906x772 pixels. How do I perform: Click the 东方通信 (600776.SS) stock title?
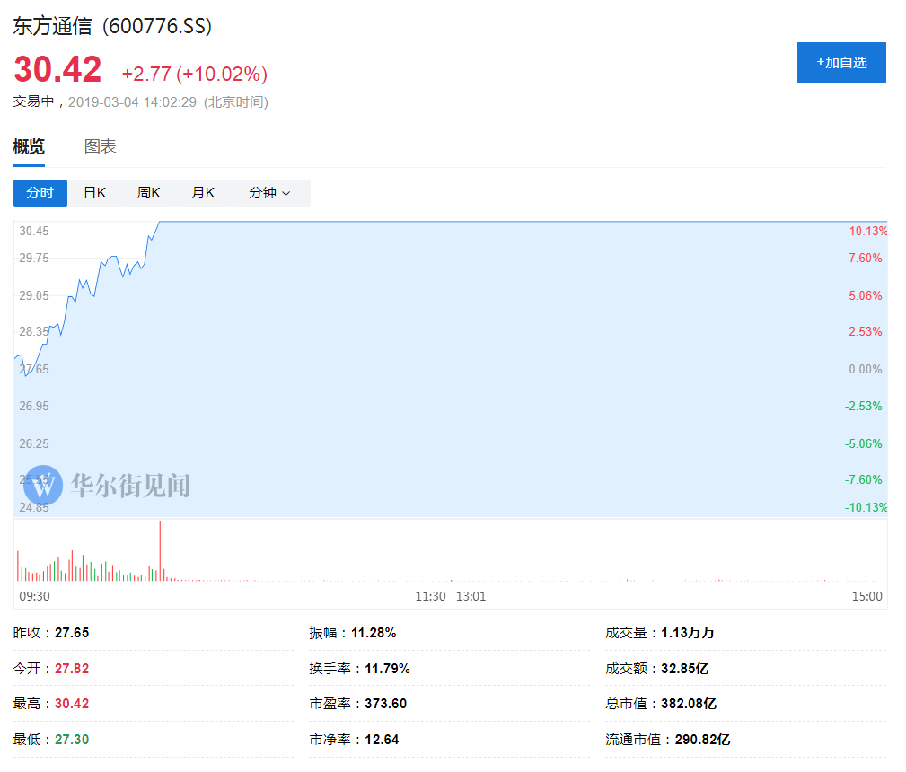[x=112, y=26]
